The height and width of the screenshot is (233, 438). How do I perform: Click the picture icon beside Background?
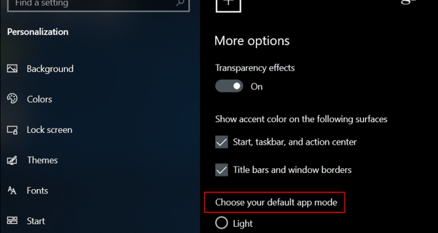pyautogui.click(x=12, y=68)
